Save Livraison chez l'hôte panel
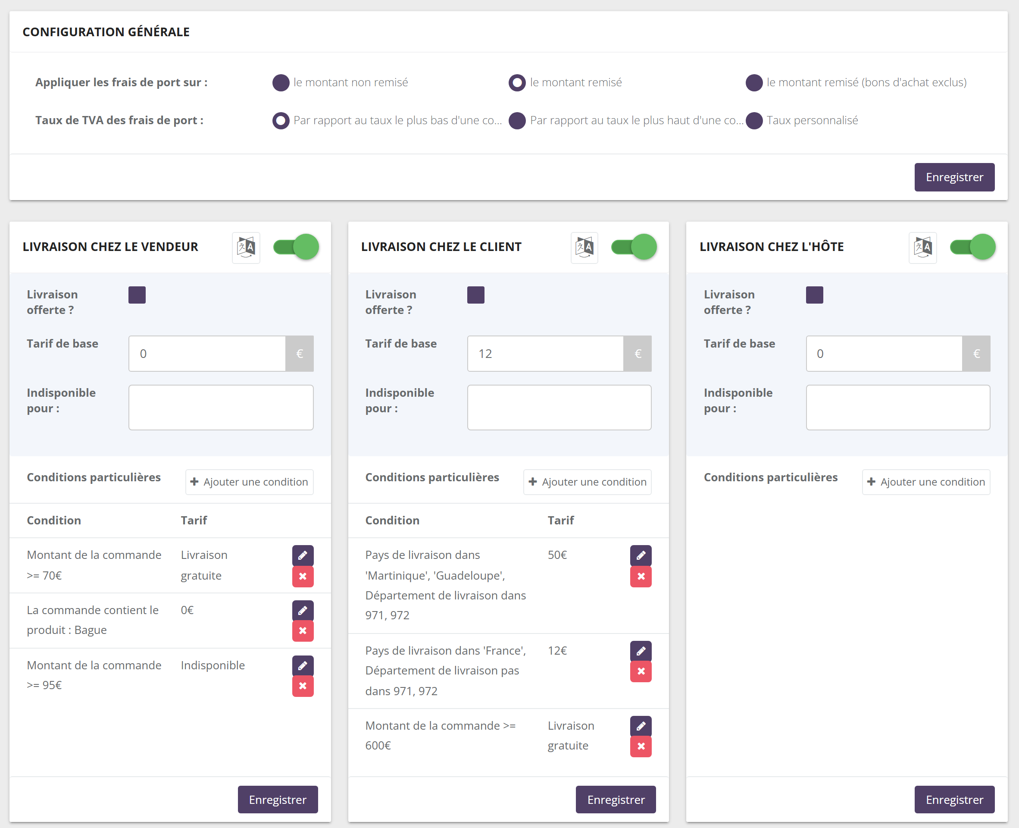This screenshot has height=828, width=1019. pyautogui.click(x=954, y=800)
